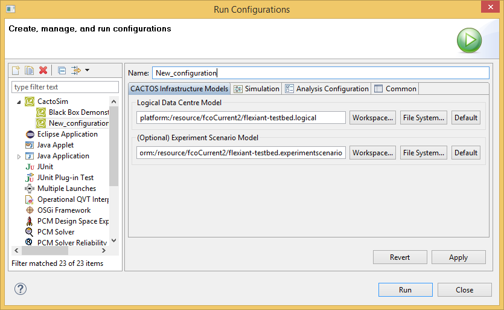Click the JUnit Plug-in Test icon

tap(30, 178)
